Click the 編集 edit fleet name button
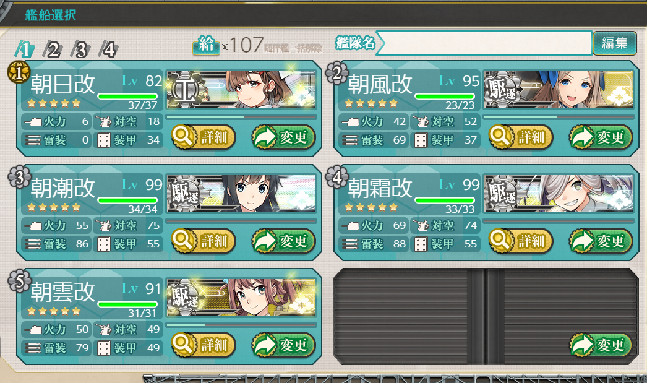This screenshot has height=383, width=647. click(614, 43)
